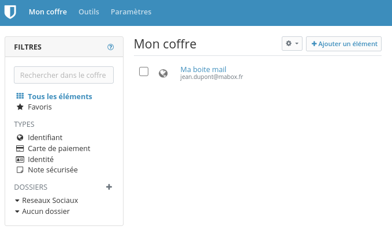Click the globe icon for Identifiant type
The image size is (392, 241).
pos(20,138)
